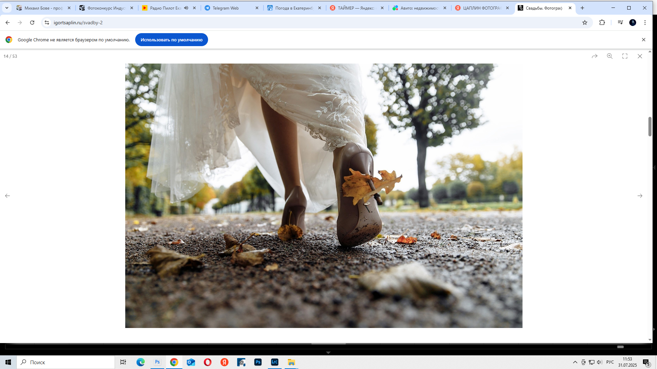Open Lightroom Classic from the taskbar
Screen dimensions: 657x369
click(274, 362)
